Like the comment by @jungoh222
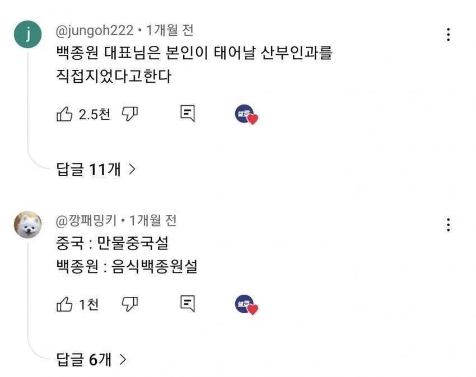The height and width of the screenshot is (377, 476). pos(65,114)
